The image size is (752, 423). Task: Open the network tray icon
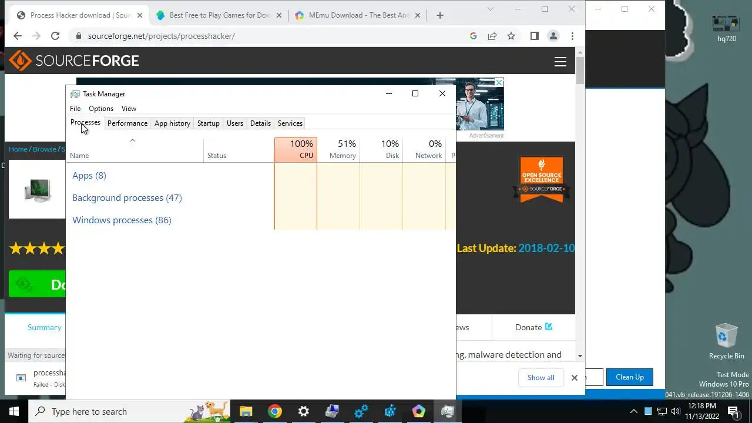click(662, 411)
